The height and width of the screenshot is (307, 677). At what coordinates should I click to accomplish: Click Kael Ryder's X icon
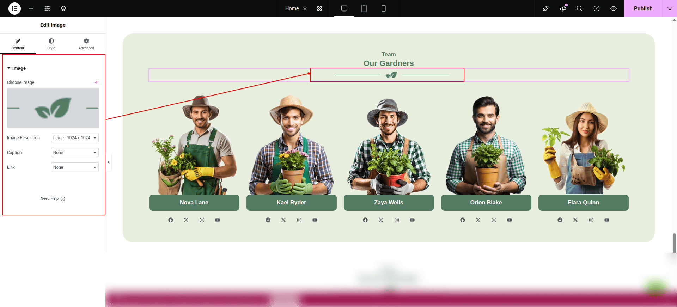(x=283, y=220)
